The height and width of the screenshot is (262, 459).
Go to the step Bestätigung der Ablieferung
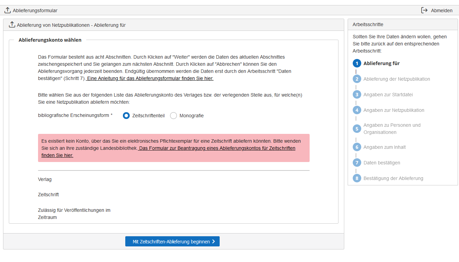tap(393, 178)
